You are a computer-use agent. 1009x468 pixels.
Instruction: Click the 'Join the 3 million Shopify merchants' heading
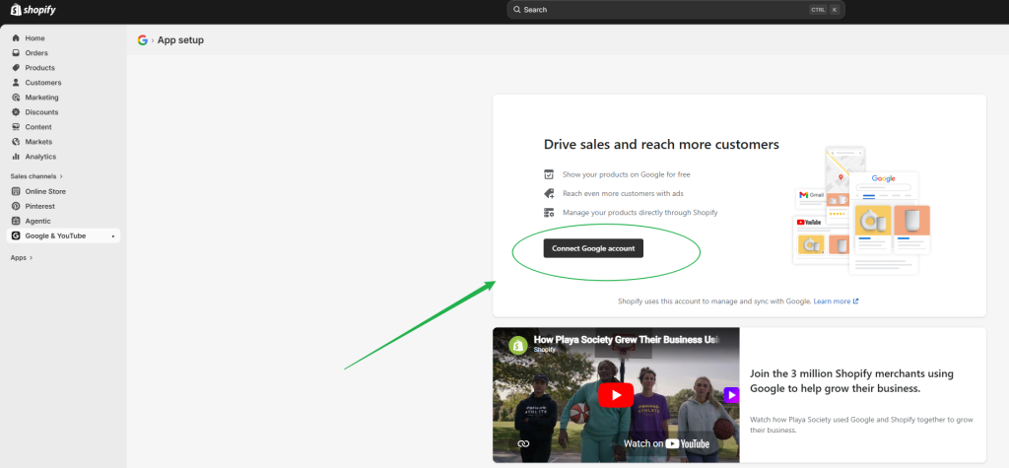click(x=852, y=381)
